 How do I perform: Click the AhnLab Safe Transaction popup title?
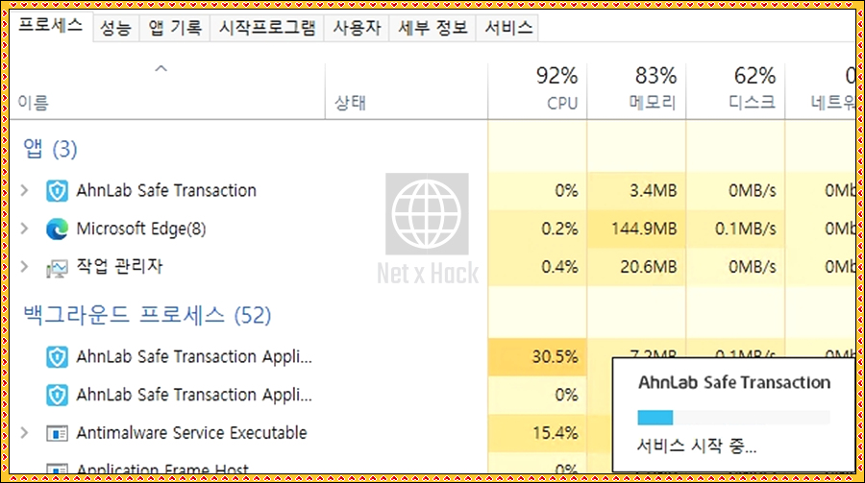tap(734, 382)
